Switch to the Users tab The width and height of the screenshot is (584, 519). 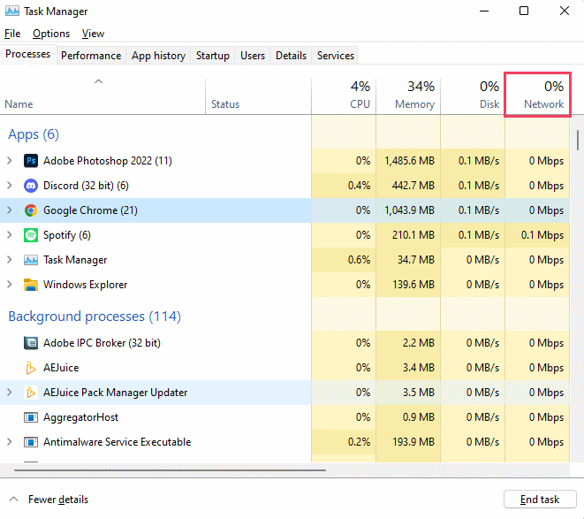pyautogui.click(x=253, y=56)
